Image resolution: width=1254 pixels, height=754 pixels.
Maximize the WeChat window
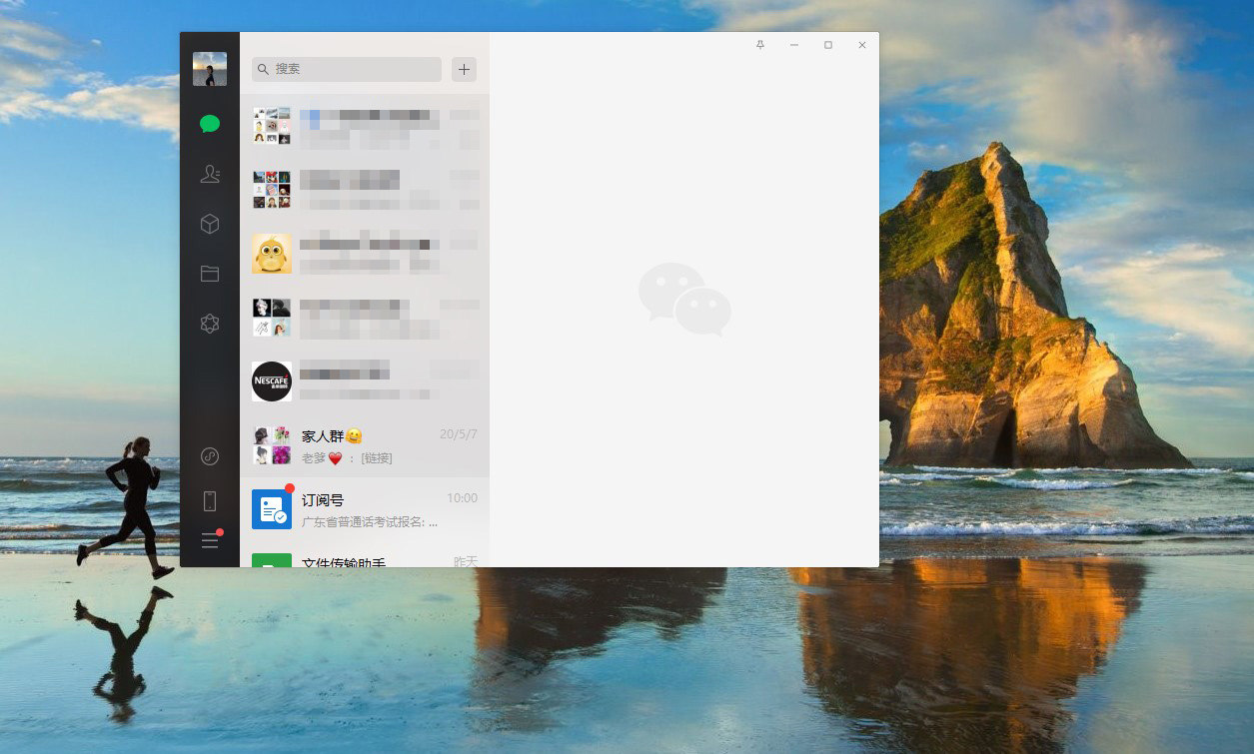828,45
